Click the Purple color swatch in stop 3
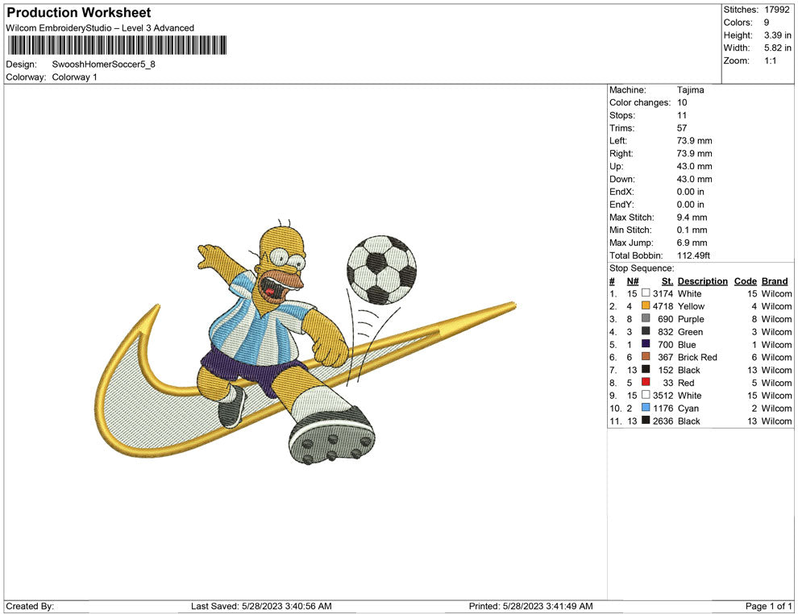Viewport: 798px width, 614px height. pos(646,318)
